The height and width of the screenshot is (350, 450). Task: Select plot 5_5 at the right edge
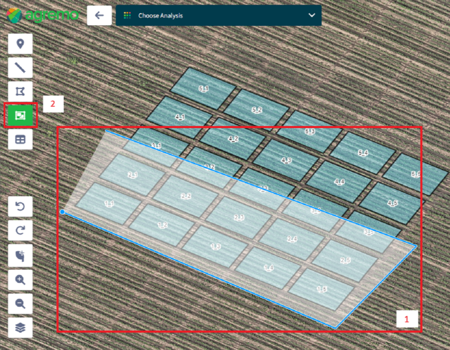point(416,174)
